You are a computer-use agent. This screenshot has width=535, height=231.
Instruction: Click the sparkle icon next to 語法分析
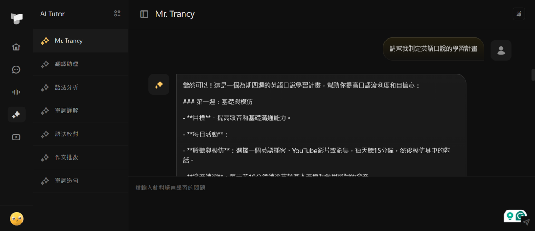point(45,87)
